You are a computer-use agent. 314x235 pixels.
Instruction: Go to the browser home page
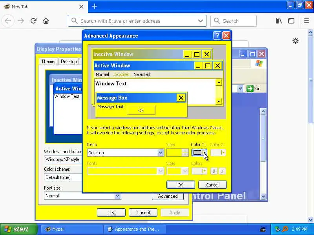(x=46, y=21)
